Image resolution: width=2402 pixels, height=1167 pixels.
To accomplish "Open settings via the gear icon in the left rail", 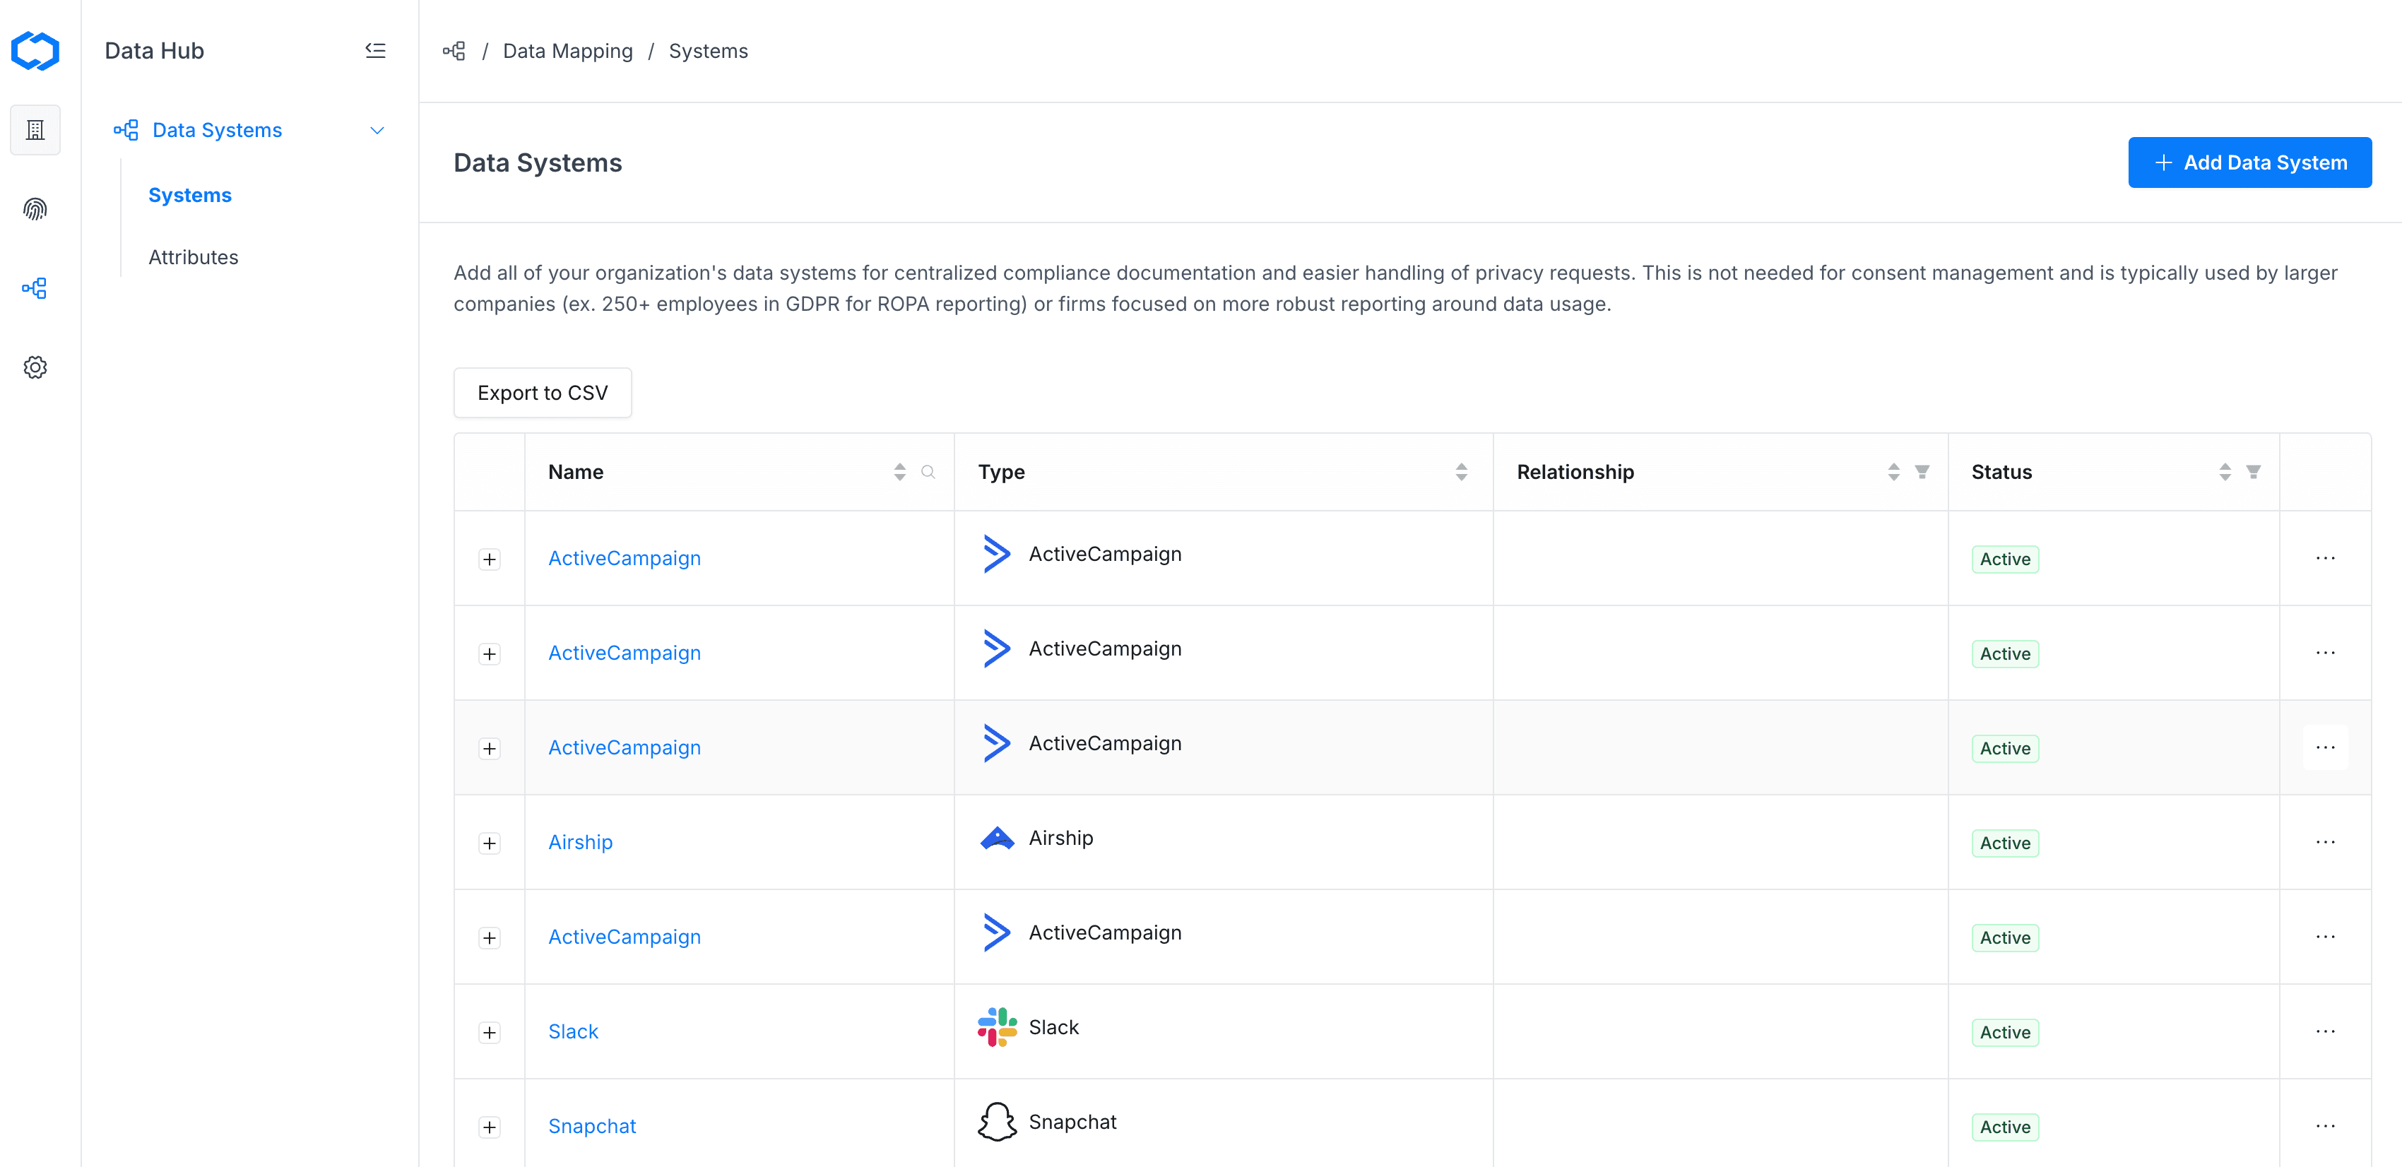I will pyautogui.click(x=35, y=367).
